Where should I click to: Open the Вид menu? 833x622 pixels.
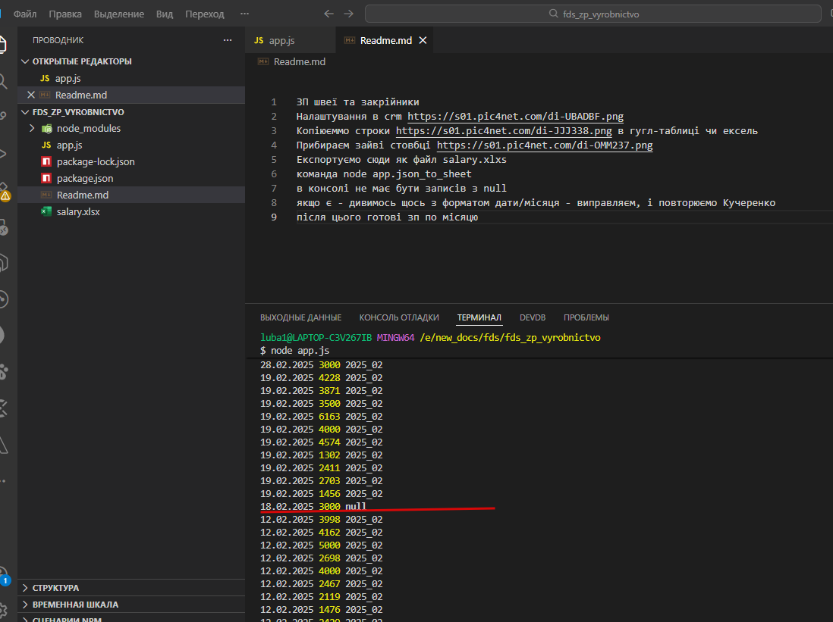coord(164,14)
